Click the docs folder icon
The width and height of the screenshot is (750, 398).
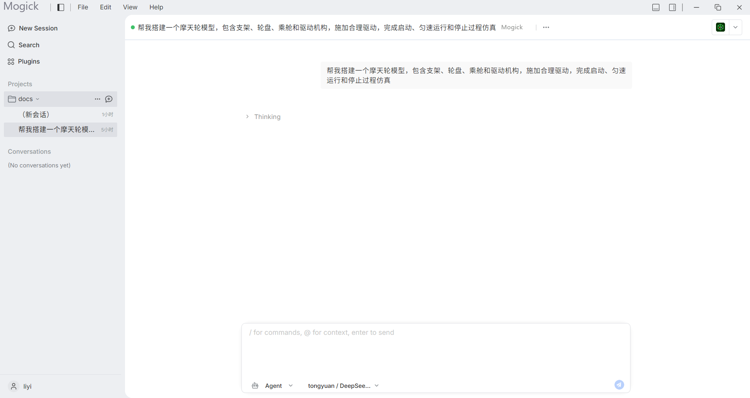click(x=12, y=99)
